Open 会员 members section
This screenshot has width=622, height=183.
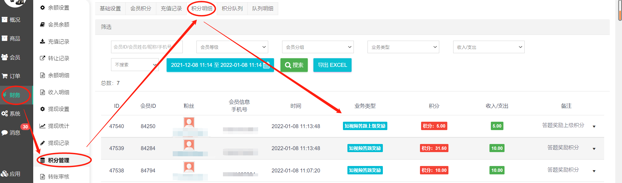11,57
